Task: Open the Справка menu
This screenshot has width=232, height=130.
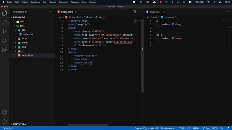Action: pos(93,2)
